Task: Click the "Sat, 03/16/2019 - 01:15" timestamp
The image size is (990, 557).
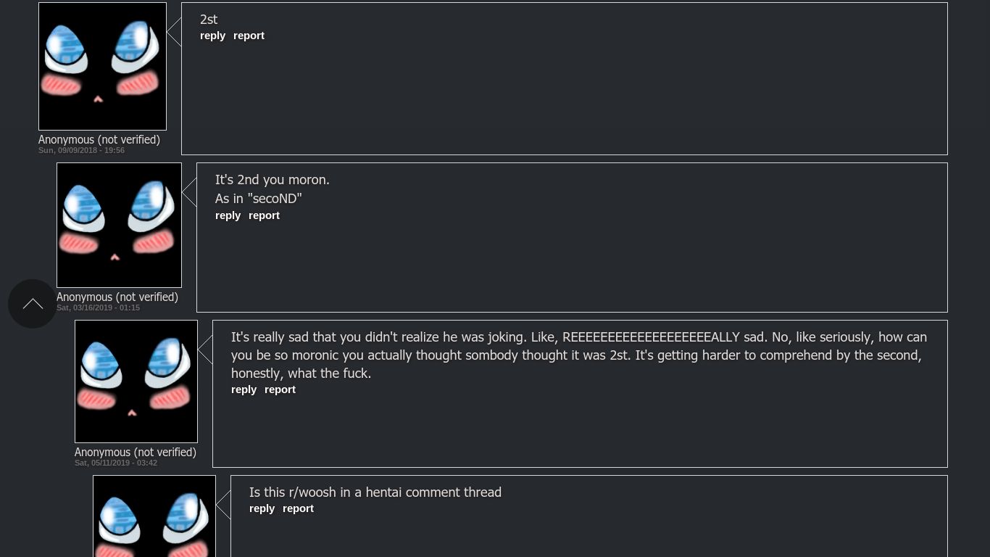Action: [98, 308]
